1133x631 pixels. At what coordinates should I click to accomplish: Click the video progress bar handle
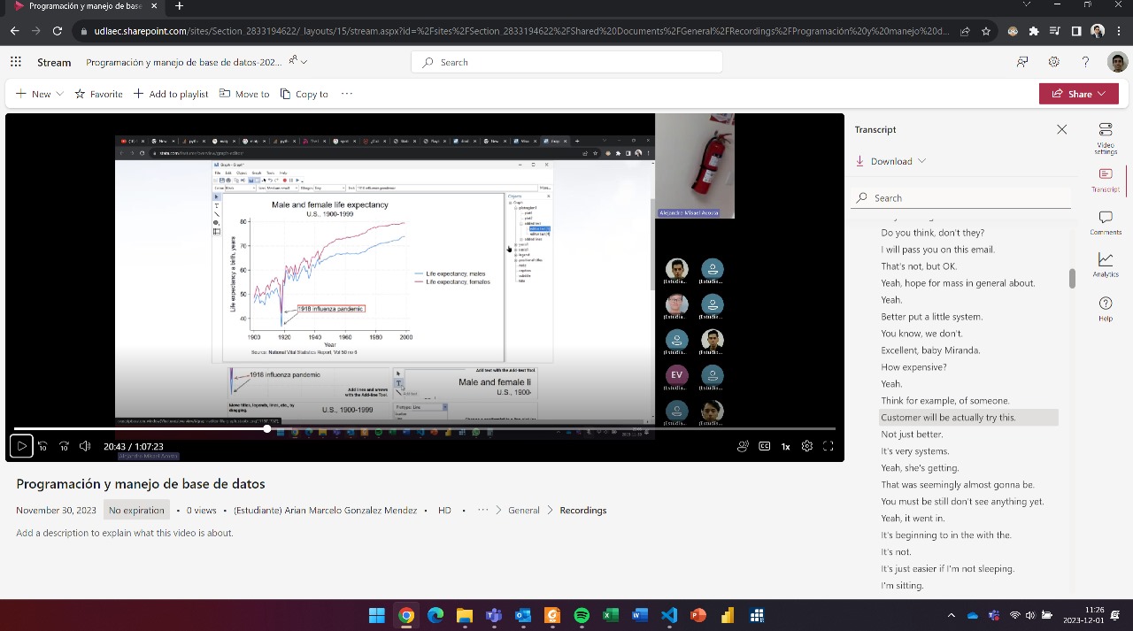266,429
